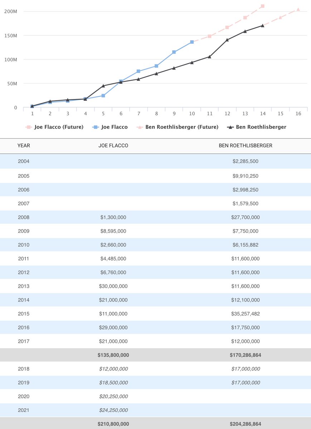Image resolution: width=311 pixels, height=429 pixels.
Task: Toggle the Joe Flacco legend series
Action: tap(110, 127)
